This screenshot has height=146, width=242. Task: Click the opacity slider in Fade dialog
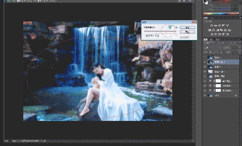pyautogui.click(x=165, y=31)
